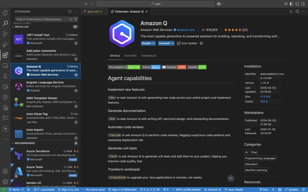Split the editor right

[297, 12]
